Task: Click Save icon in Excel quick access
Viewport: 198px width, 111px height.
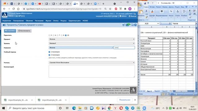Action: click(x=145, y=3)
